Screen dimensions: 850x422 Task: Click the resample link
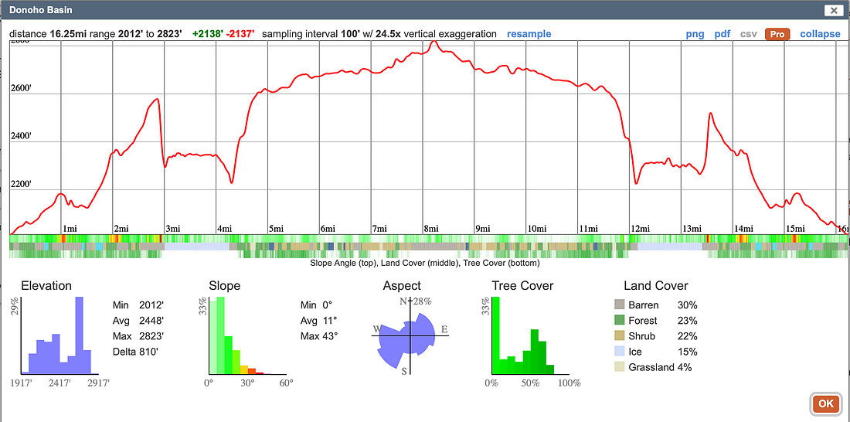tap(529, 34)
